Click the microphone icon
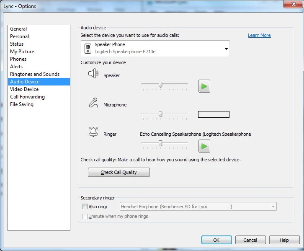The width and height of the screenshot is (304, 251). [93, 103]
